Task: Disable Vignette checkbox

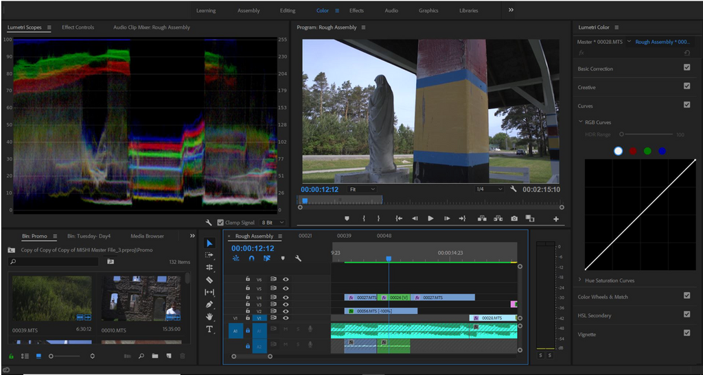Action: point(687,333)
